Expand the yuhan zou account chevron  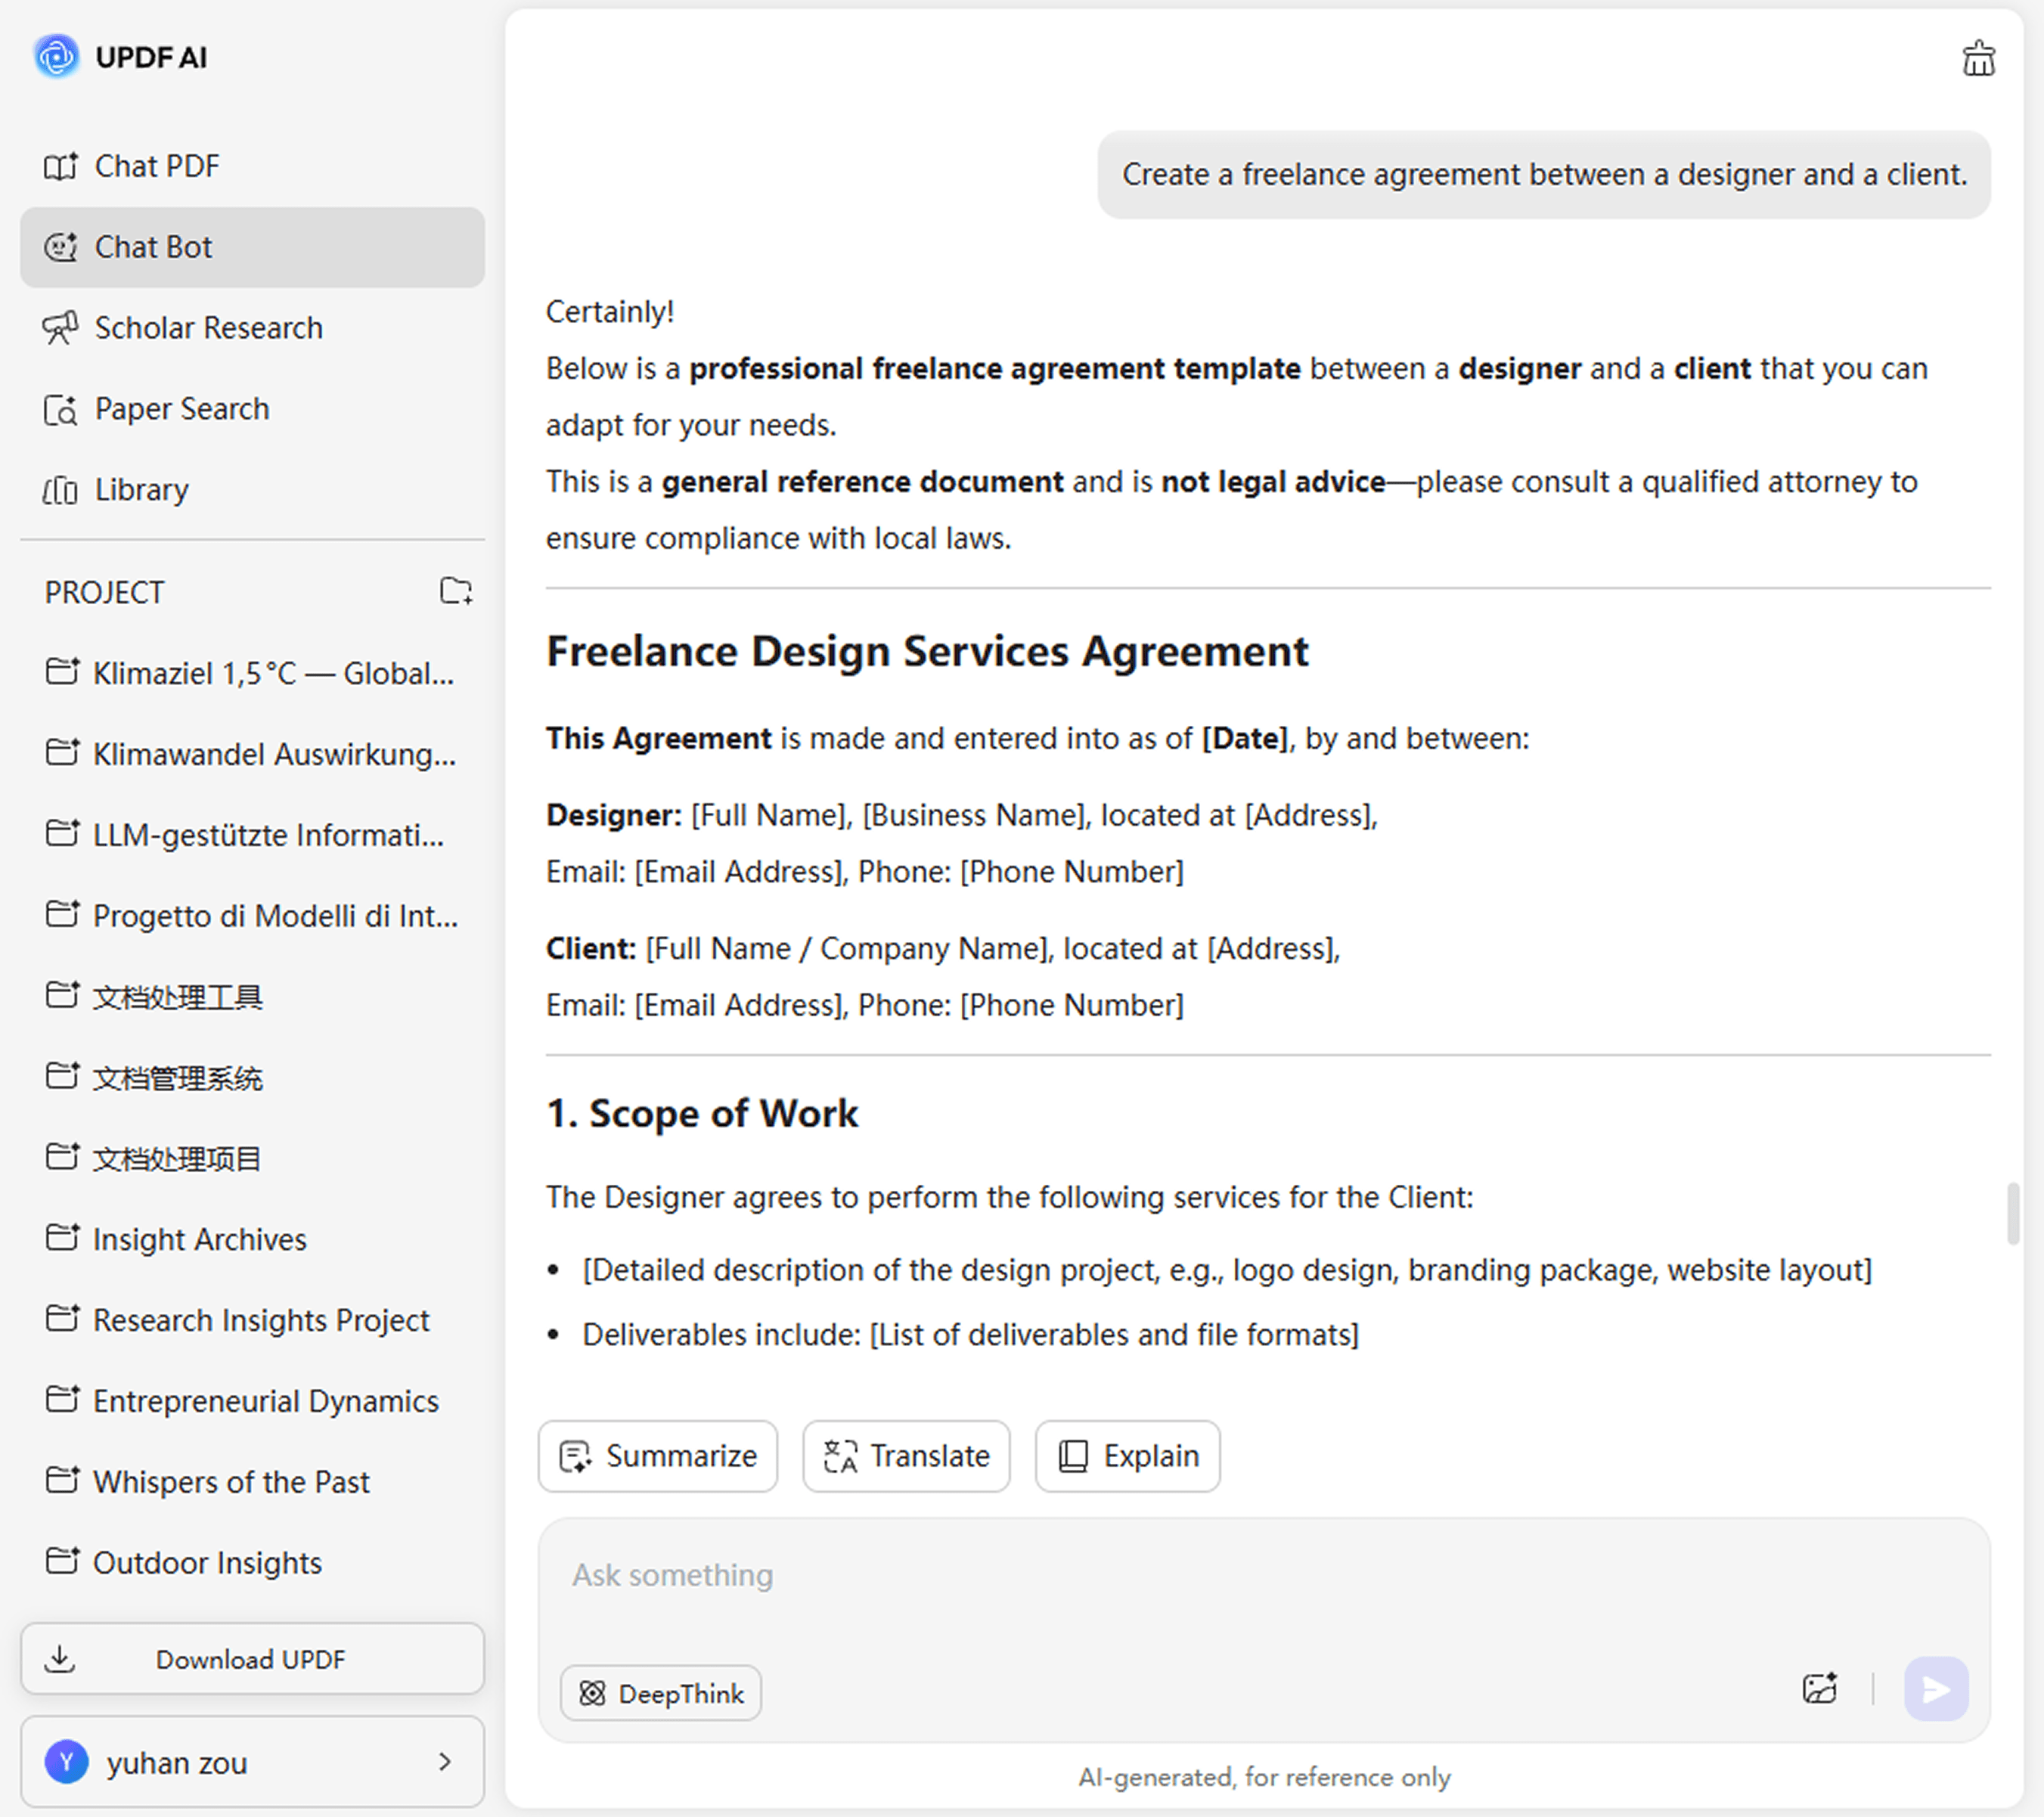click(445, 1762)
